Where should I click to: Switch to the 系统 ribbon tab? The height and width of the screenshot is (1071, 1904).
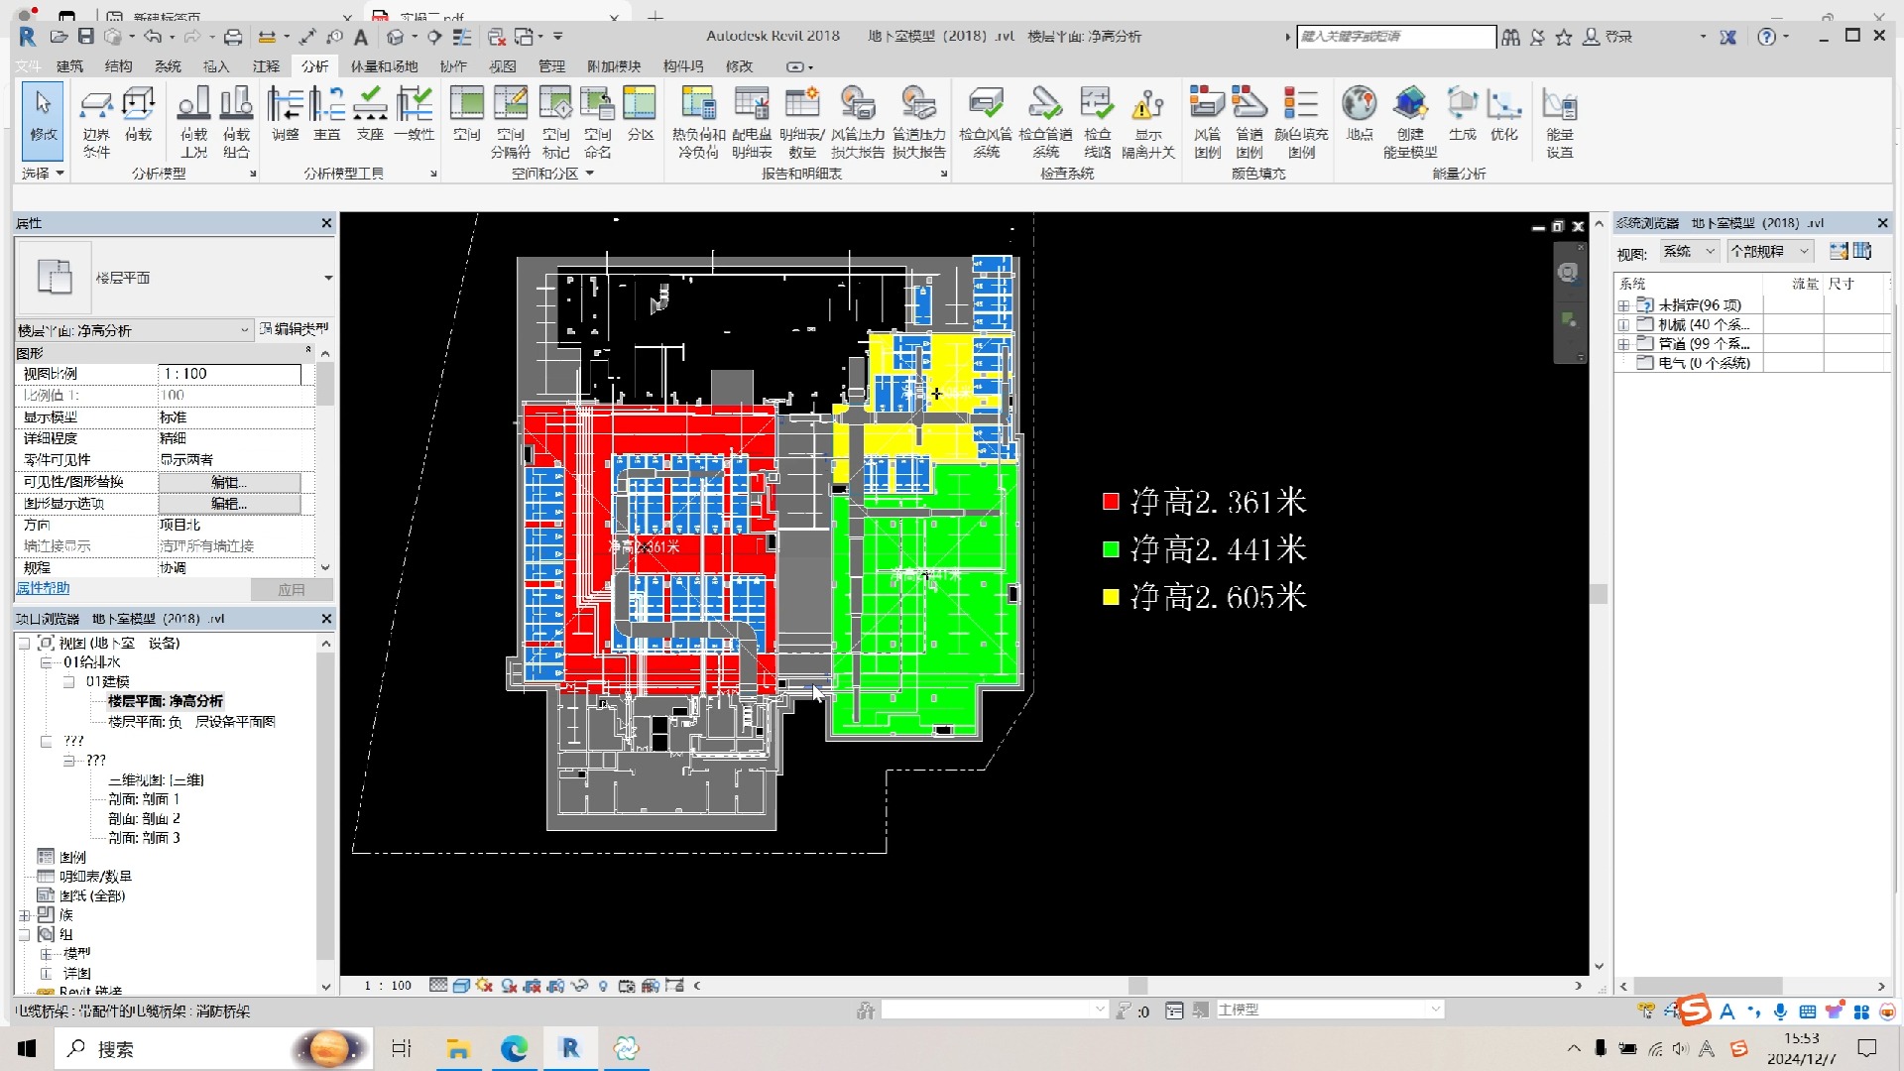pos(167,66)
